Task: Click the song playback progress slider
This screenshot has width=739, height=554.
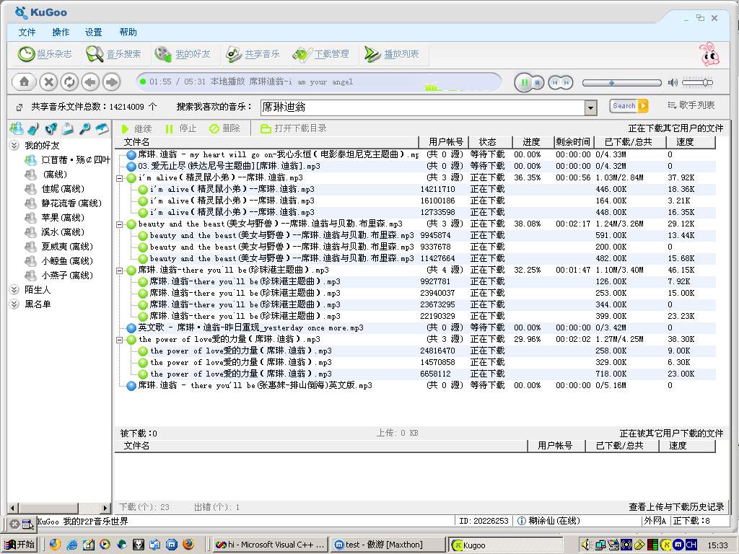Action: point(621,83)
